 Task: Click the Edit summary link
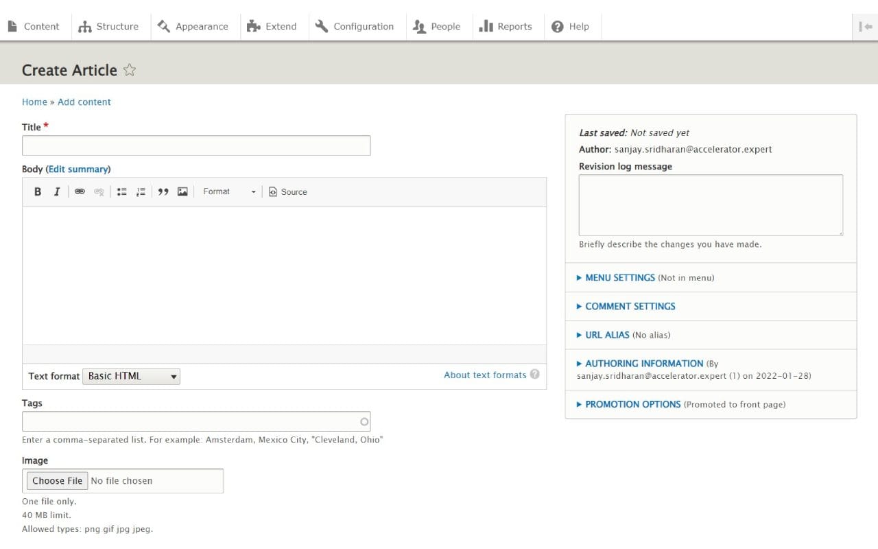[x=78, y=169]
